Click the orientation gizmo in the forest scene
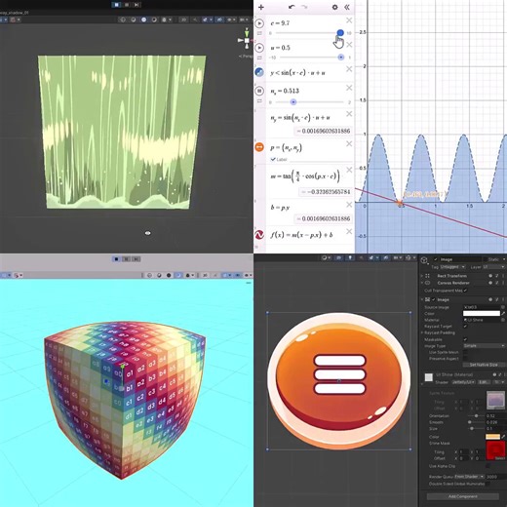507x507 pixels. coord(247,40)
